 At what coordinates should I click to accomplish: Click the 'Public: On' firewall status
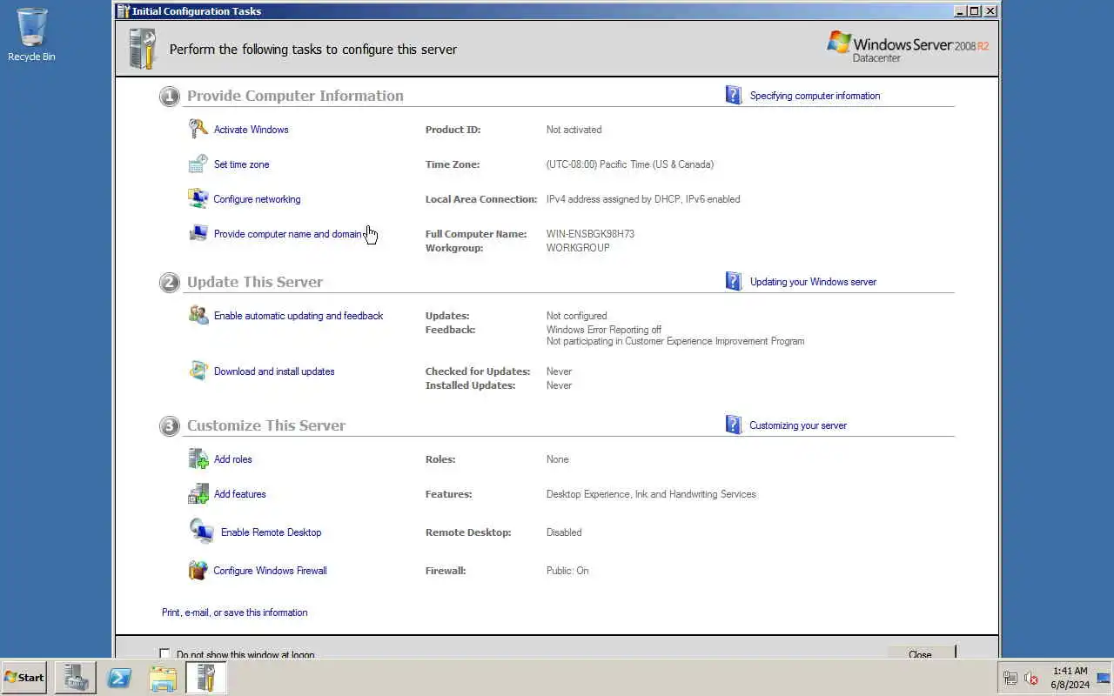567,571
